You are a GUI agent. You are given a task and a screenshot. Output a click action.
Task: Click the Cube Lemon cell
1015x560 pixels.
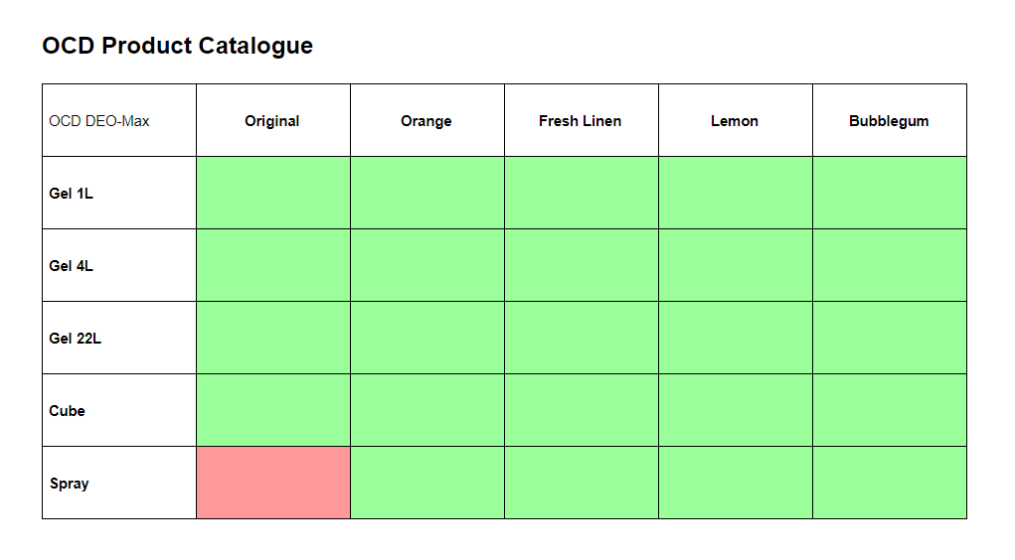[x=736, y=410]
